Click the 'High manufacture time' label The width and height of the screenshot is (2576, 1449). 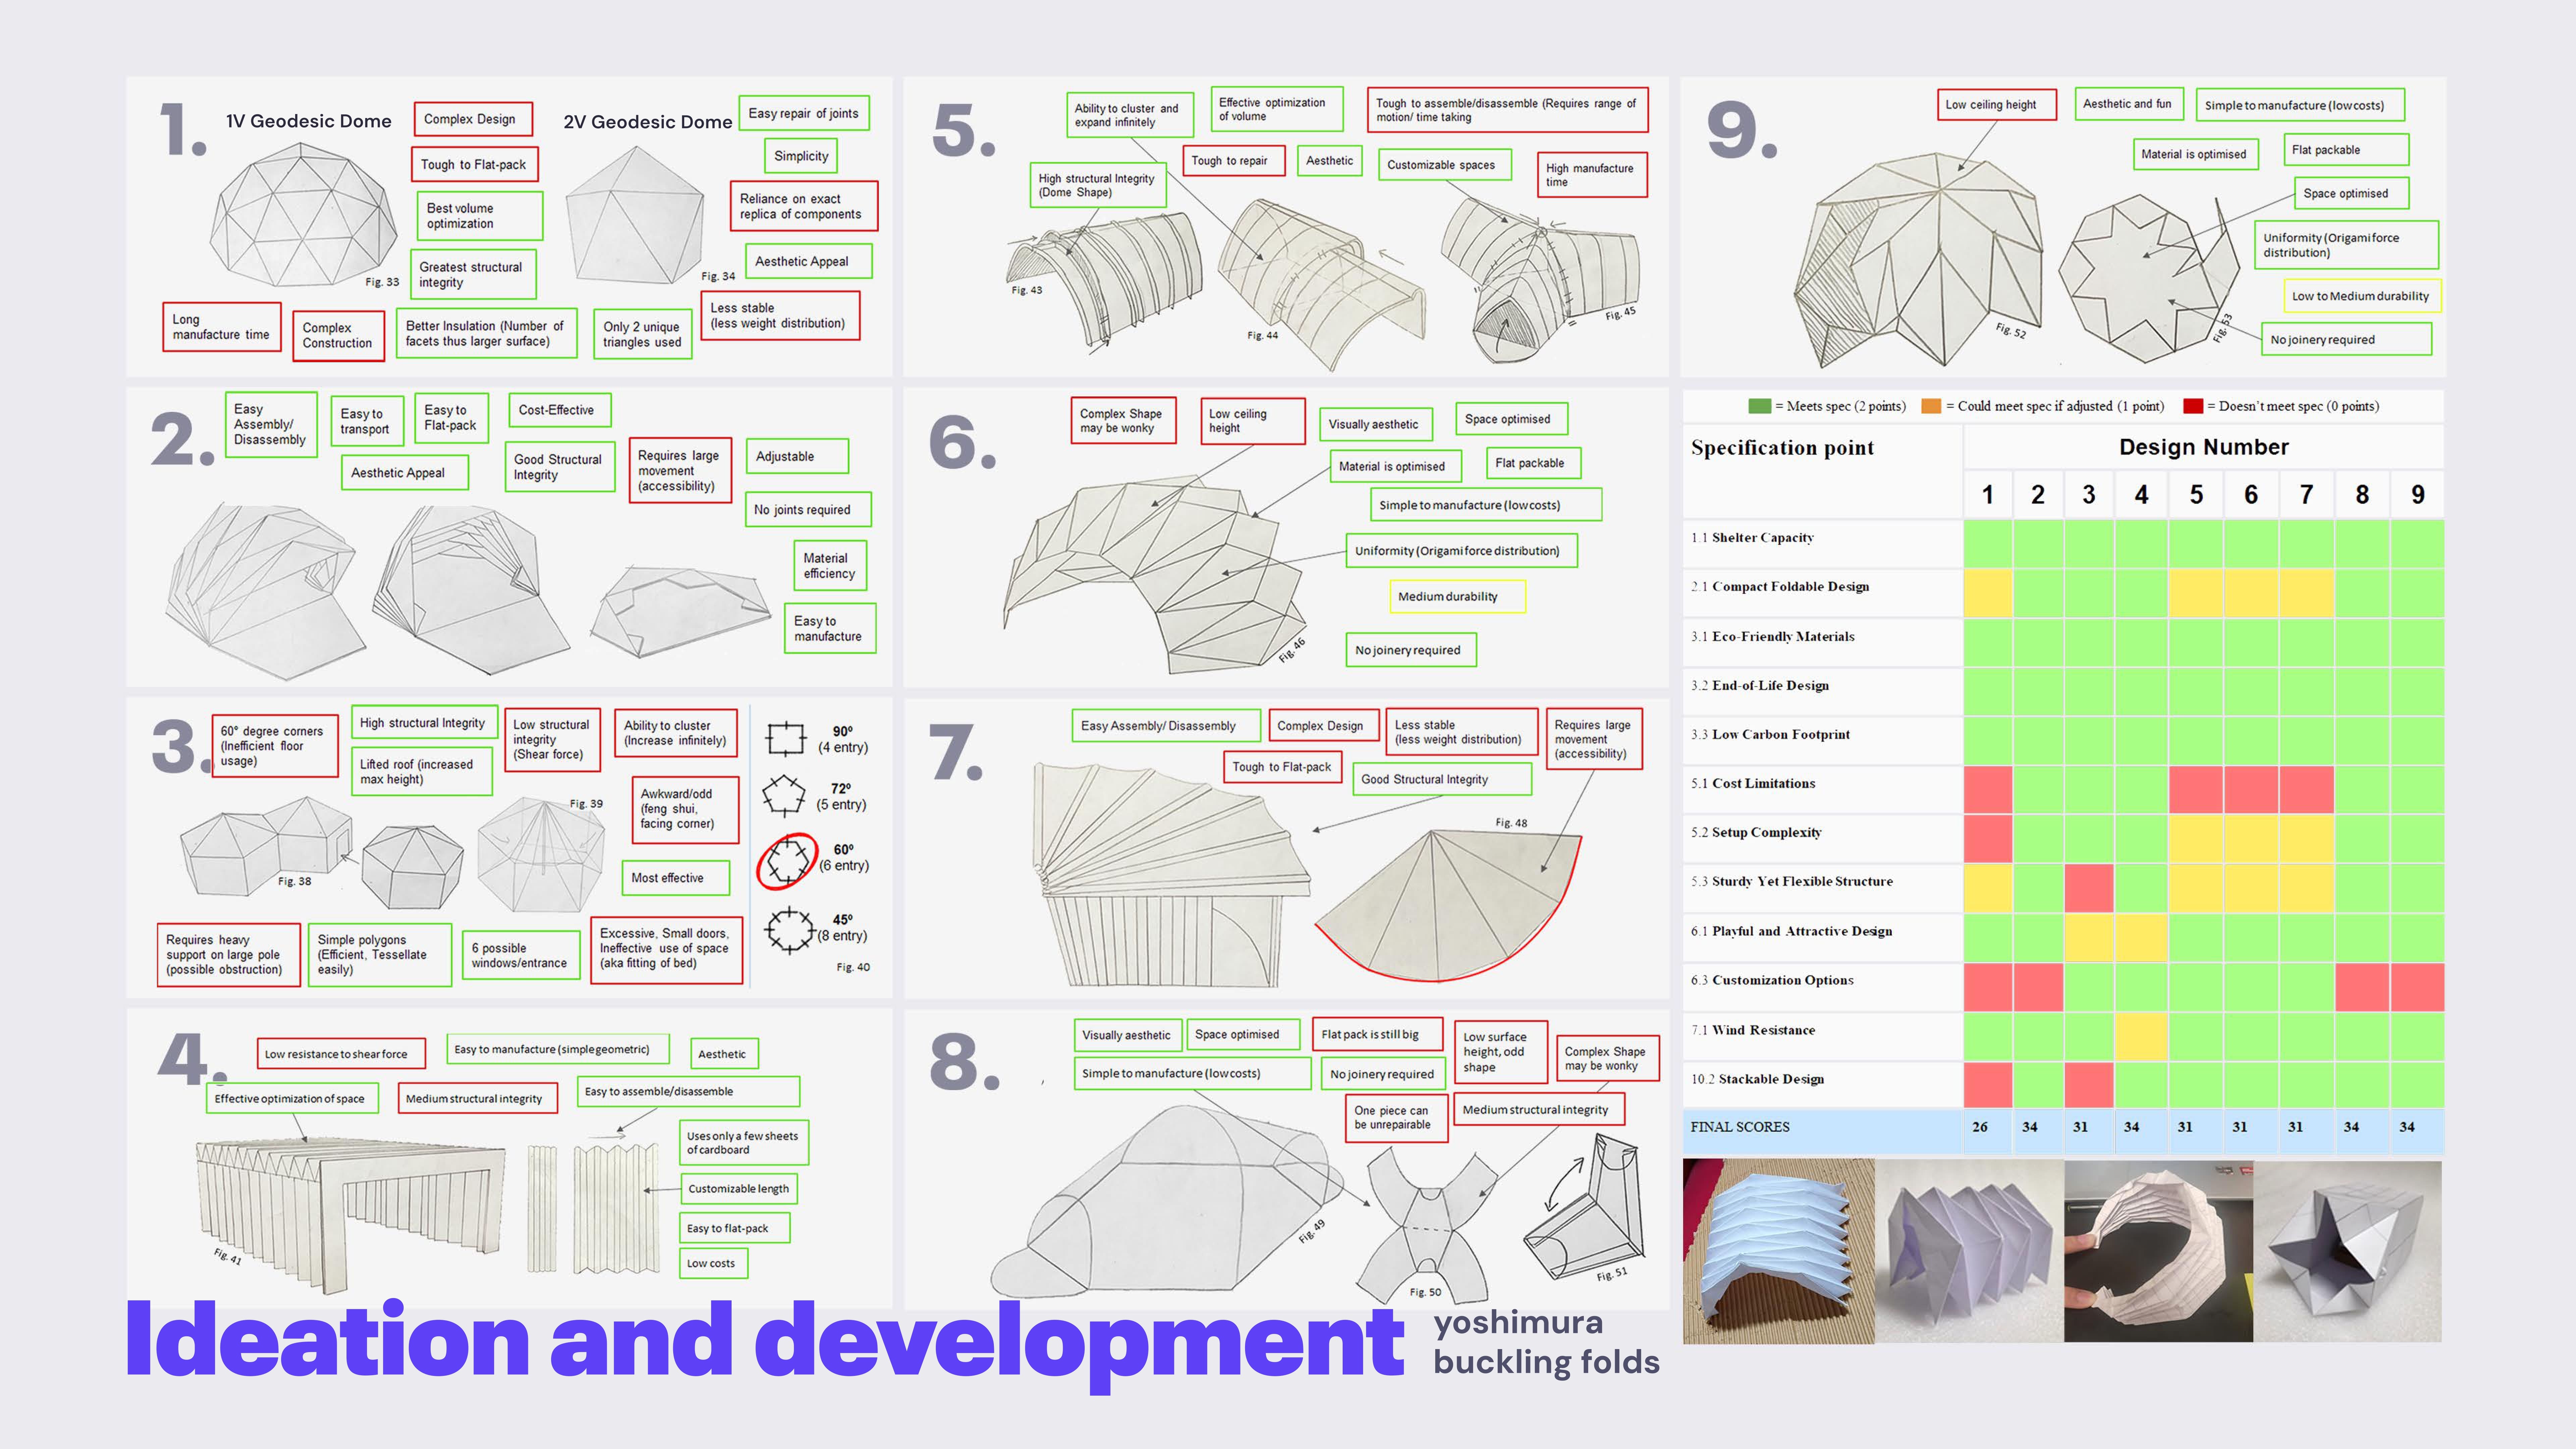(1592, 175)
